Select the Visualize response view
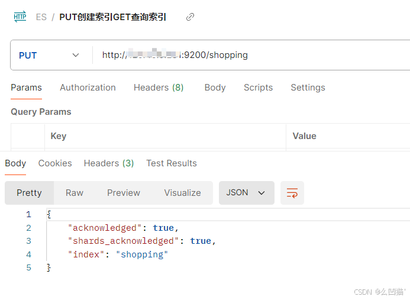The image size is (410, 300). click(182, 193)
